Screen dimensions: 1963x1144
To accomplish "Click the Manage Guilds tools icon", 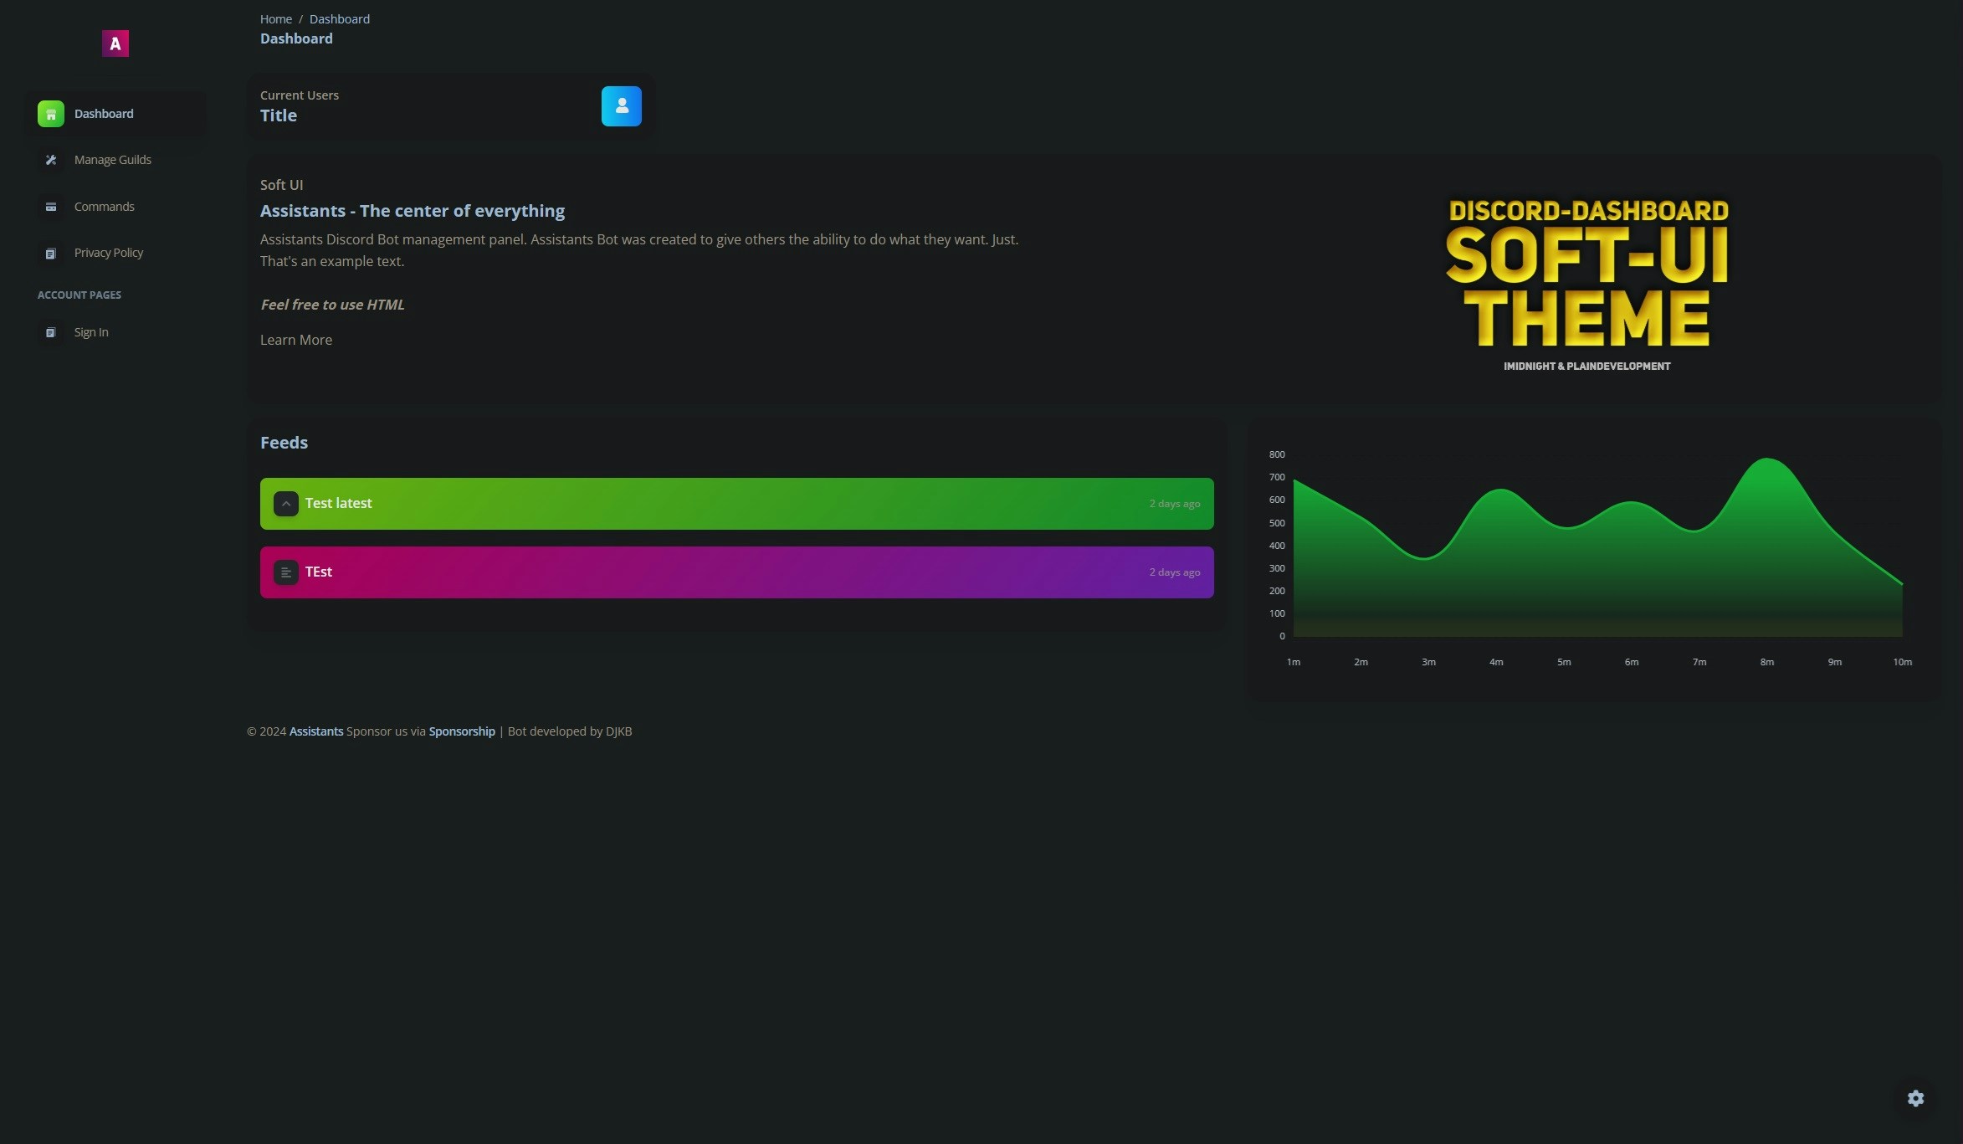I will [51, 160].
